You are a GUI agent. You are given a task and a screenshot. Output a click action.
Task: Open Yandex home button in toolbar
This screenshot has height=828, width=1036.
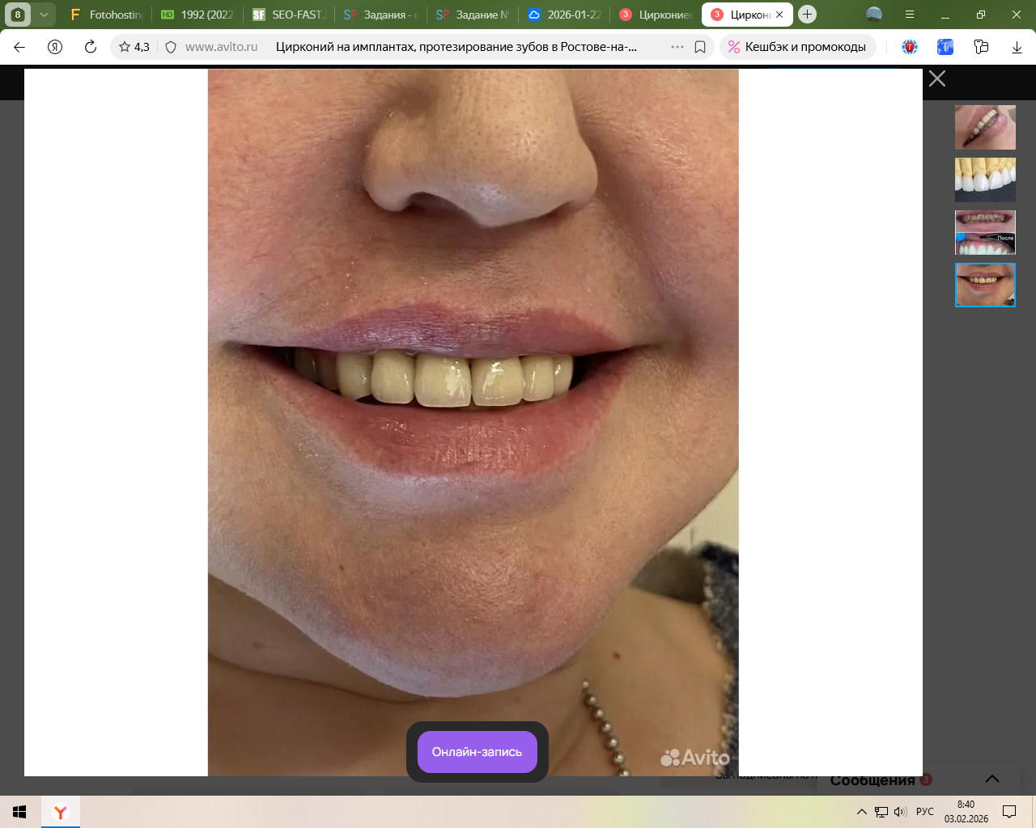click(x=55, y=47)
